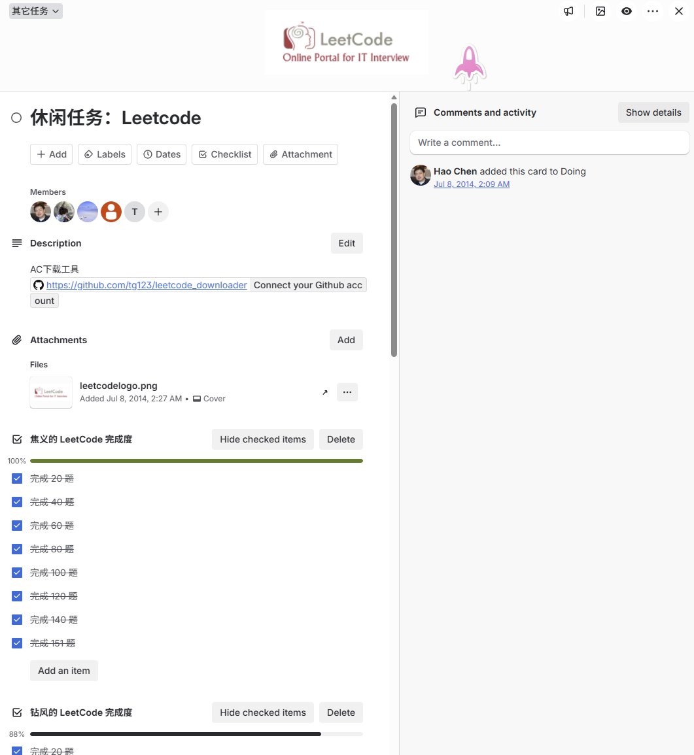Open the 其它任务 list dropdown

click(36, 11)
